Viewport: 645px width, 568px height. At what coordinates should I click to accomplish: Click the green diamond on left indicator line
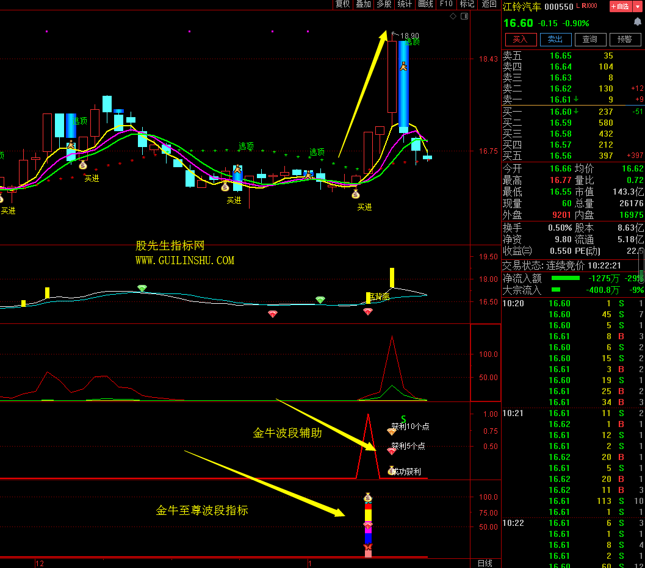click(142, 288)
